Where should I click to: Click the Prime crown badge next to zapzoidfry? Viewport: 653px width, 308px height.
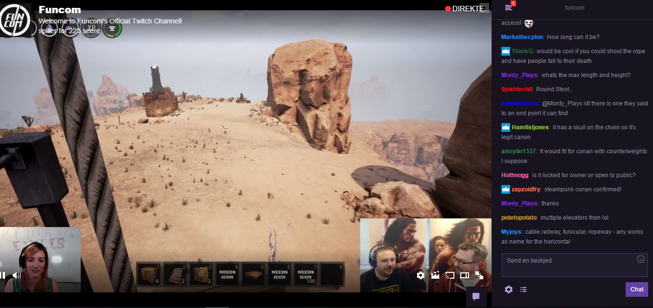tap(505, 189)
